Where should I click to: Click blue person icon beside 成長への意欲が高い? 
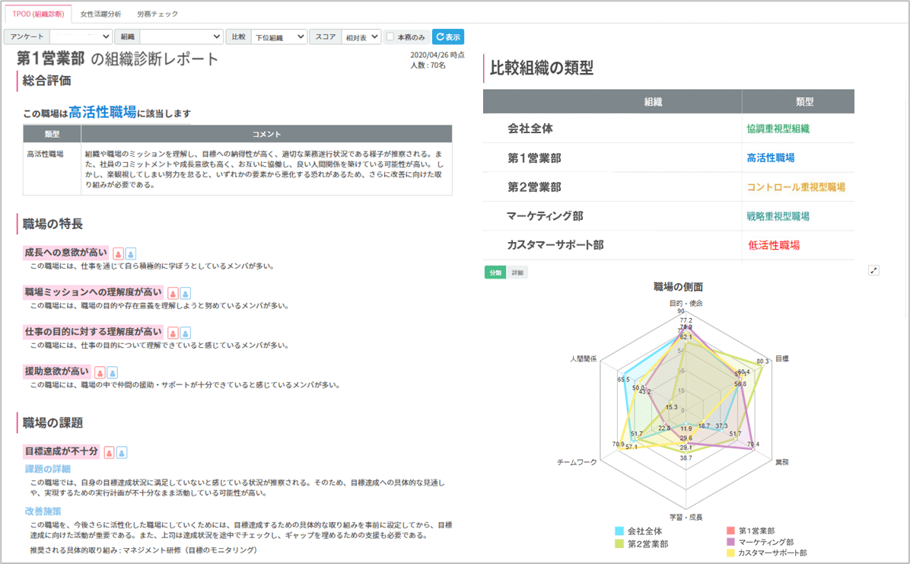tap(131, 253)
